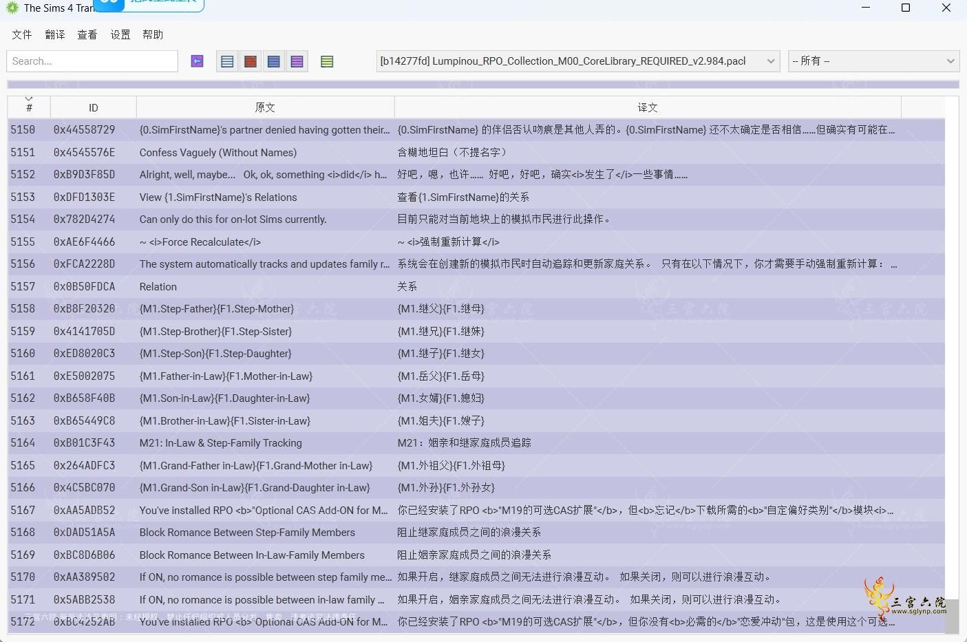Select '{M1.Son-in-Law}{F1.Daughter-in-Law}' cell

point(224,398)
